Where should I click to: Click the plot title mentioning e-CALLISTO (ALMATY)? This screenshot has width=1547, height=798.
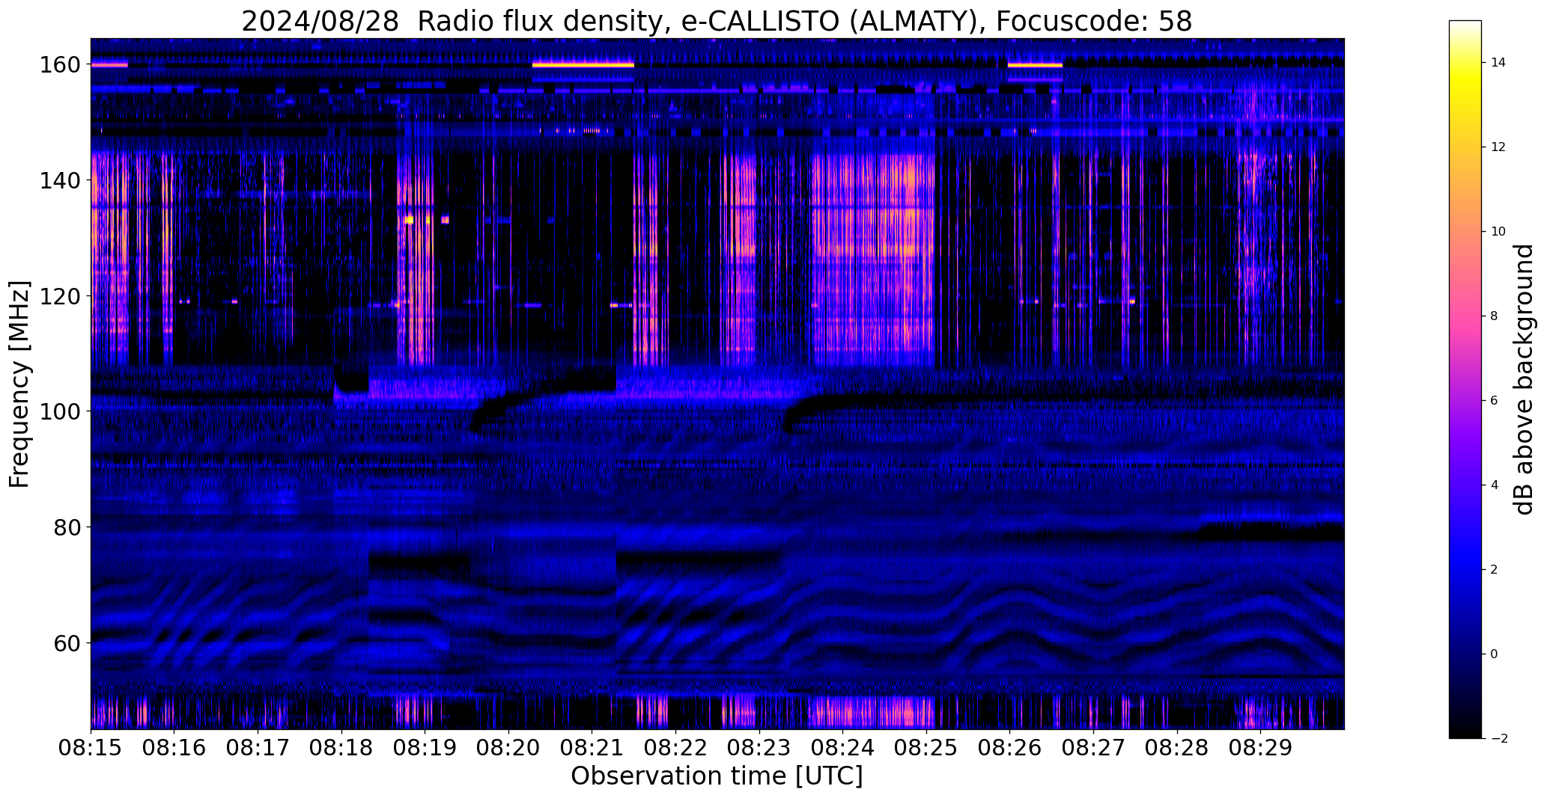pyautogui.click(x=717, y=21)
